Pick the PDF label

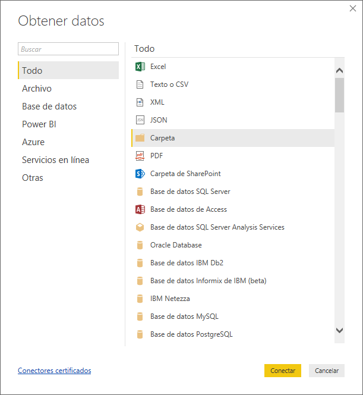point(156,156)
